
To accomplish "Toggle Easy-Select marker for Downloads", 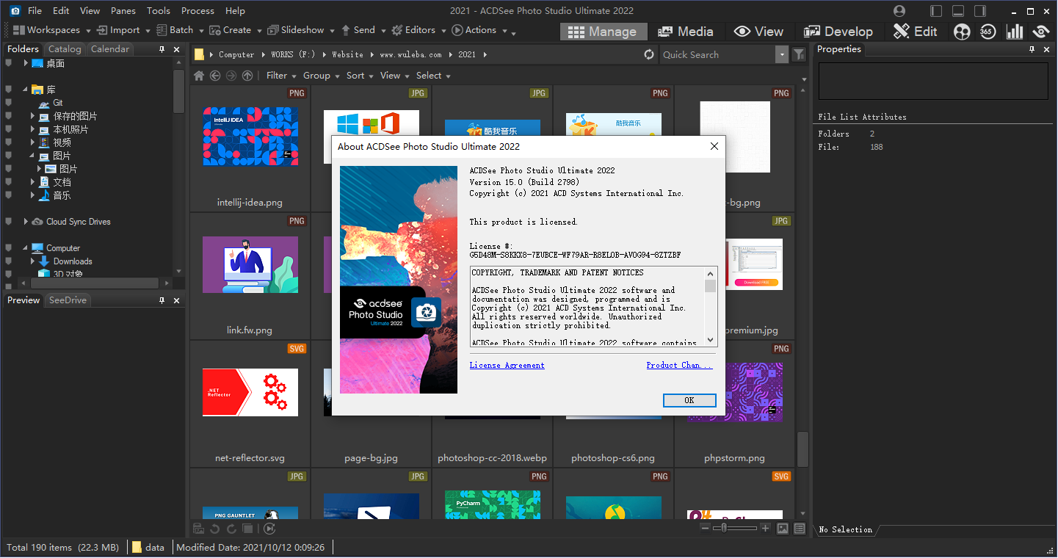I will (x=9, y=261).
